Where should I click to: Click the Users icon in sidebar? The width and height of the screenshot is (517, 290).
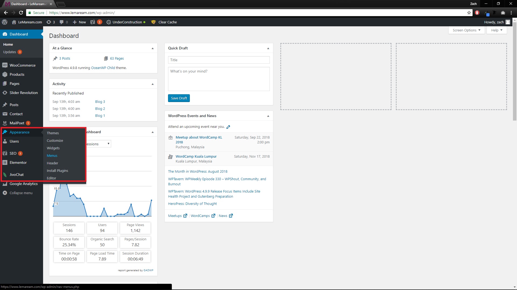point(5,141)
